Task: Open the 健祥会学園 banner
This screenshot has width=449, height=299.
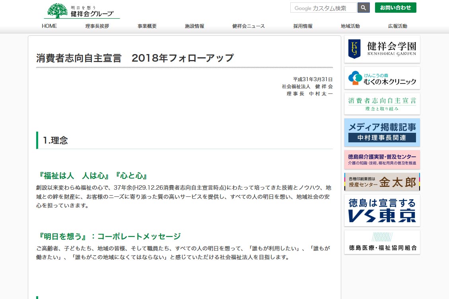Action: coord(382,49)
